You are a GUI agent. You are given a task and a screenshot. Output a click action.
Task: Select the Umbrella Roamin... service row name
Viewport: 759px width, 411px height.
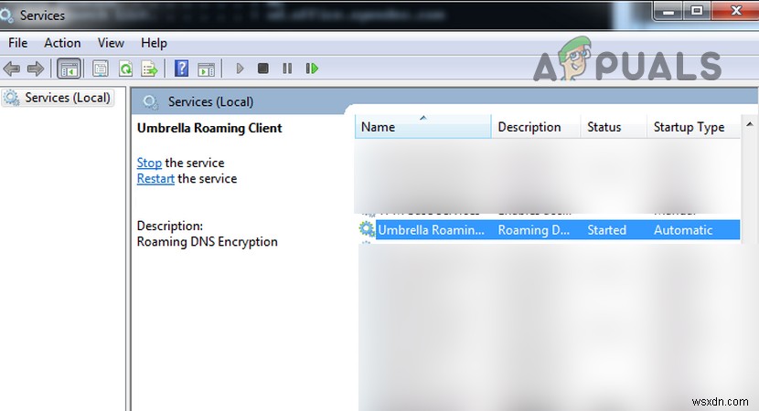click(x=431, y=230)
